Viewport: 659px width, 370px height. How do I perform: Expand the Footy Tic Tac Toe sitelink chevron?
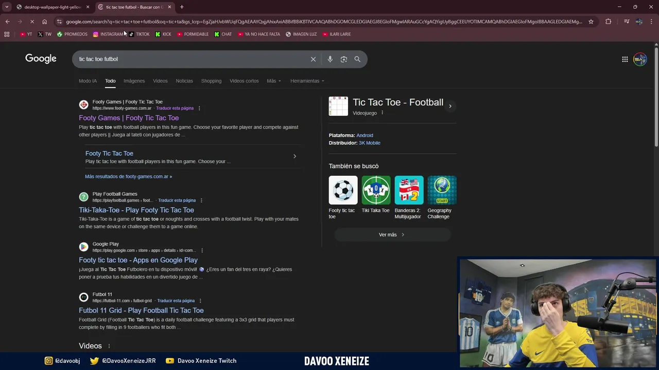(294, 156)
